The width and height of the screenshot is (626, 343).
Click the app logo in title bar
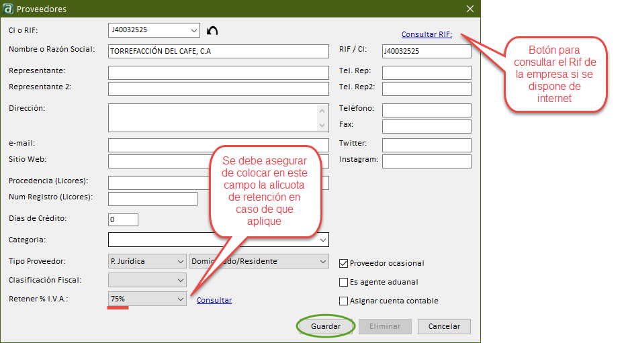7,8
